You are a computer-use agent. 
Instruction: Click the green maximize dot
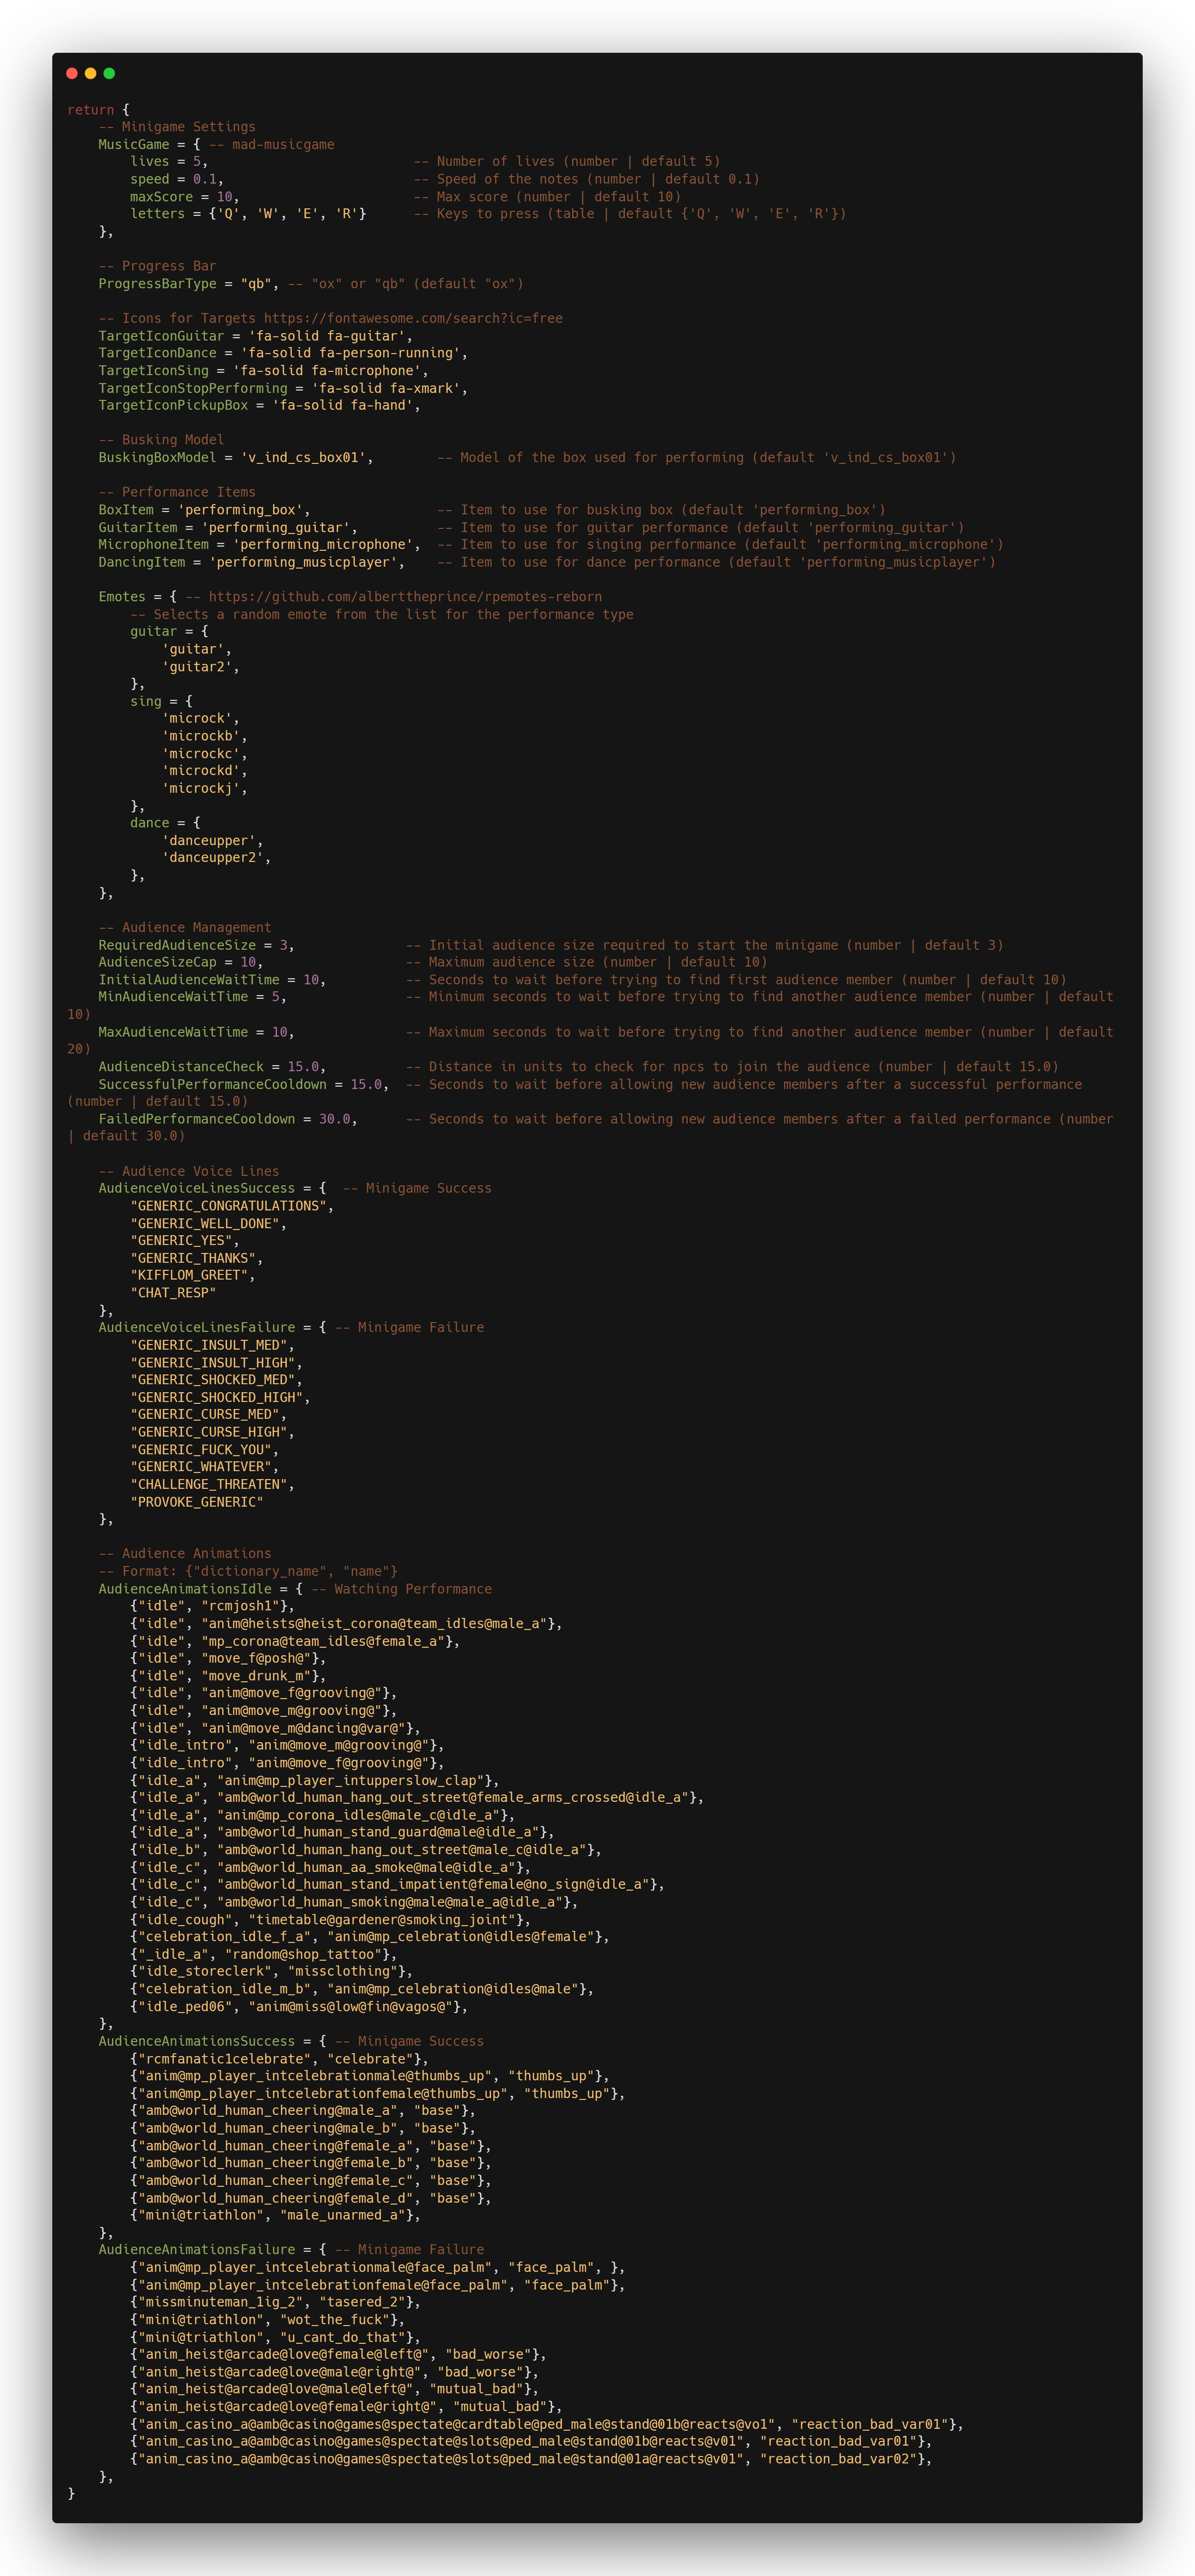click(x=109, y=73)
